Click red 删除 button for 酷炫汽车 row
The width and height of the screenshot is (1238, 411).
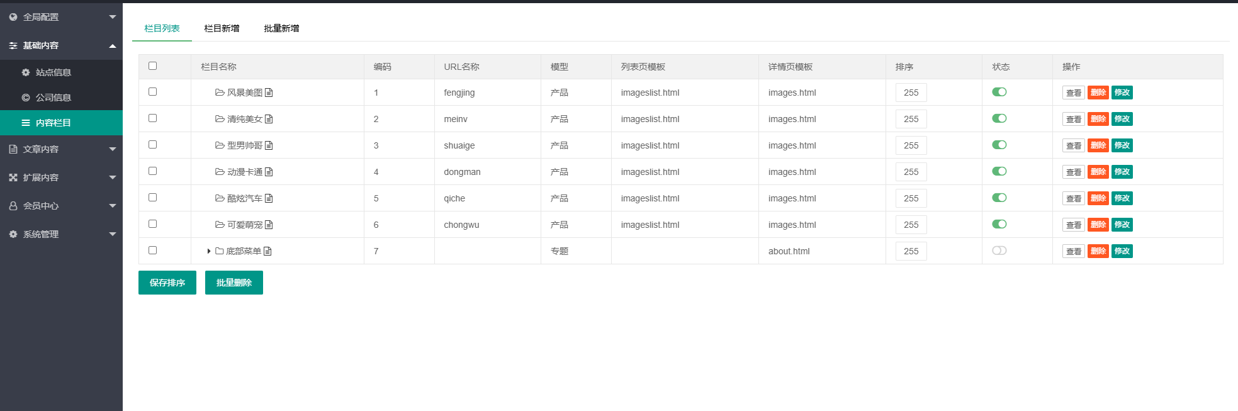(1098, 198)
